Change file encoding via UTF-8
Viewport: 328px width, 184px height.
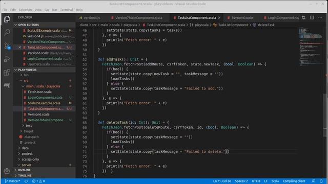pyautogui.click(x=256, y=181)
